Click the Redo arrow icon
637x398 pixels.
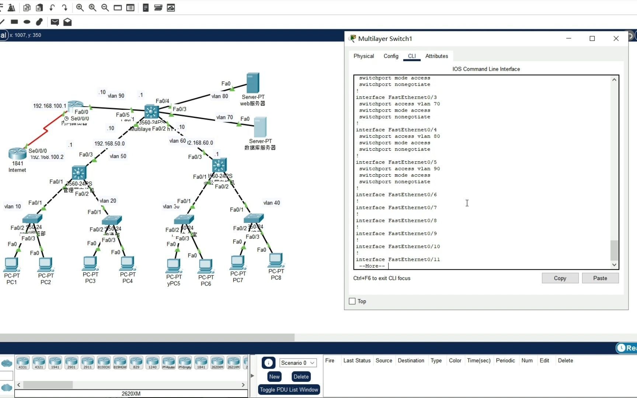(x=65, y=7)
